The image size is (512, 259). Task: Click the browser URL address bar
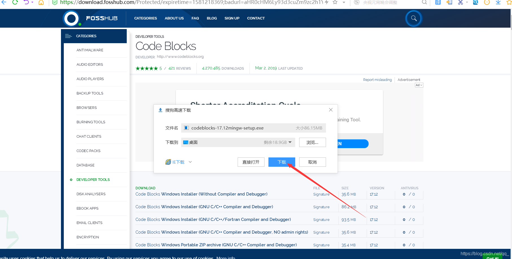(x=191, y=2)
